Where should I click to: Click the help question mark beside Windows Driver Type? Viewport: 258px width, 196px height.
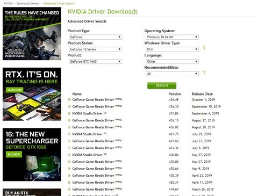(204, 48)
